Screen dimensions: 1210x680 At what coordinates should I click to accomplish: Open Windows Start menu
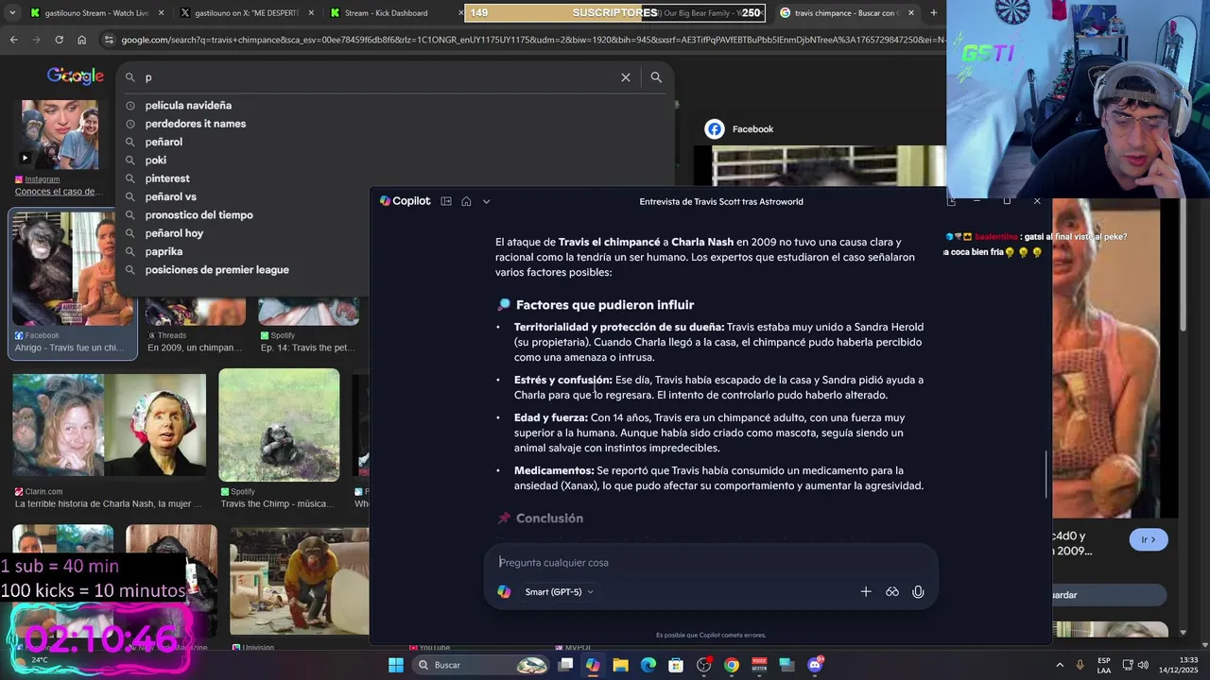(x=396, y=665)
